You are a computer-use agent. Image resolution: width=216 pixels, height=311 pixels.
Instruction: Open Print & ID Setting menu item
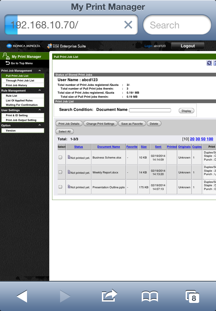pyautogui.click(x=23, y=115)
